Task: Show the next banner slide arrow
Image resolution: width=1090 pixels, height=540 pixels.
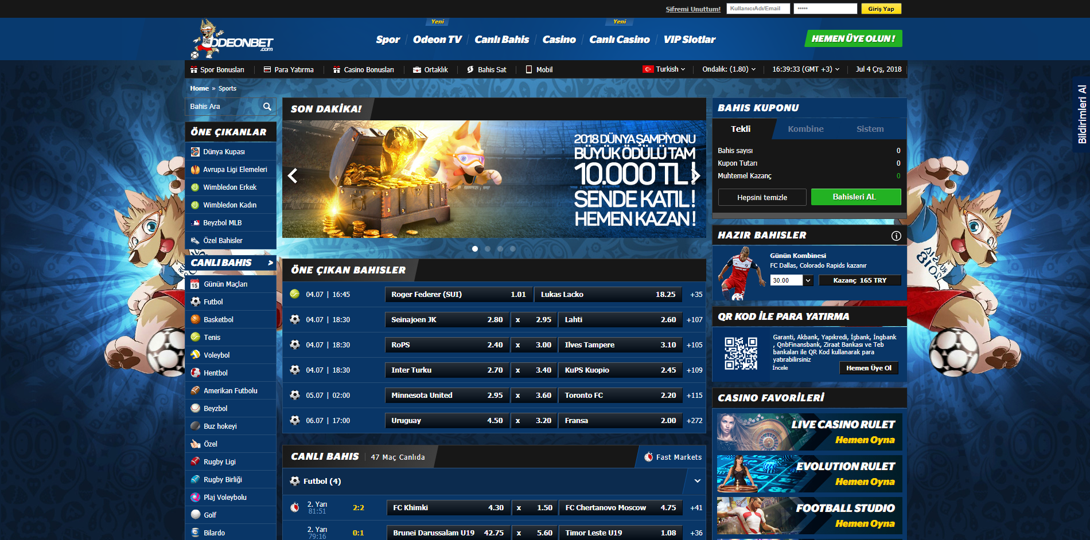Action: coord(695,175)
